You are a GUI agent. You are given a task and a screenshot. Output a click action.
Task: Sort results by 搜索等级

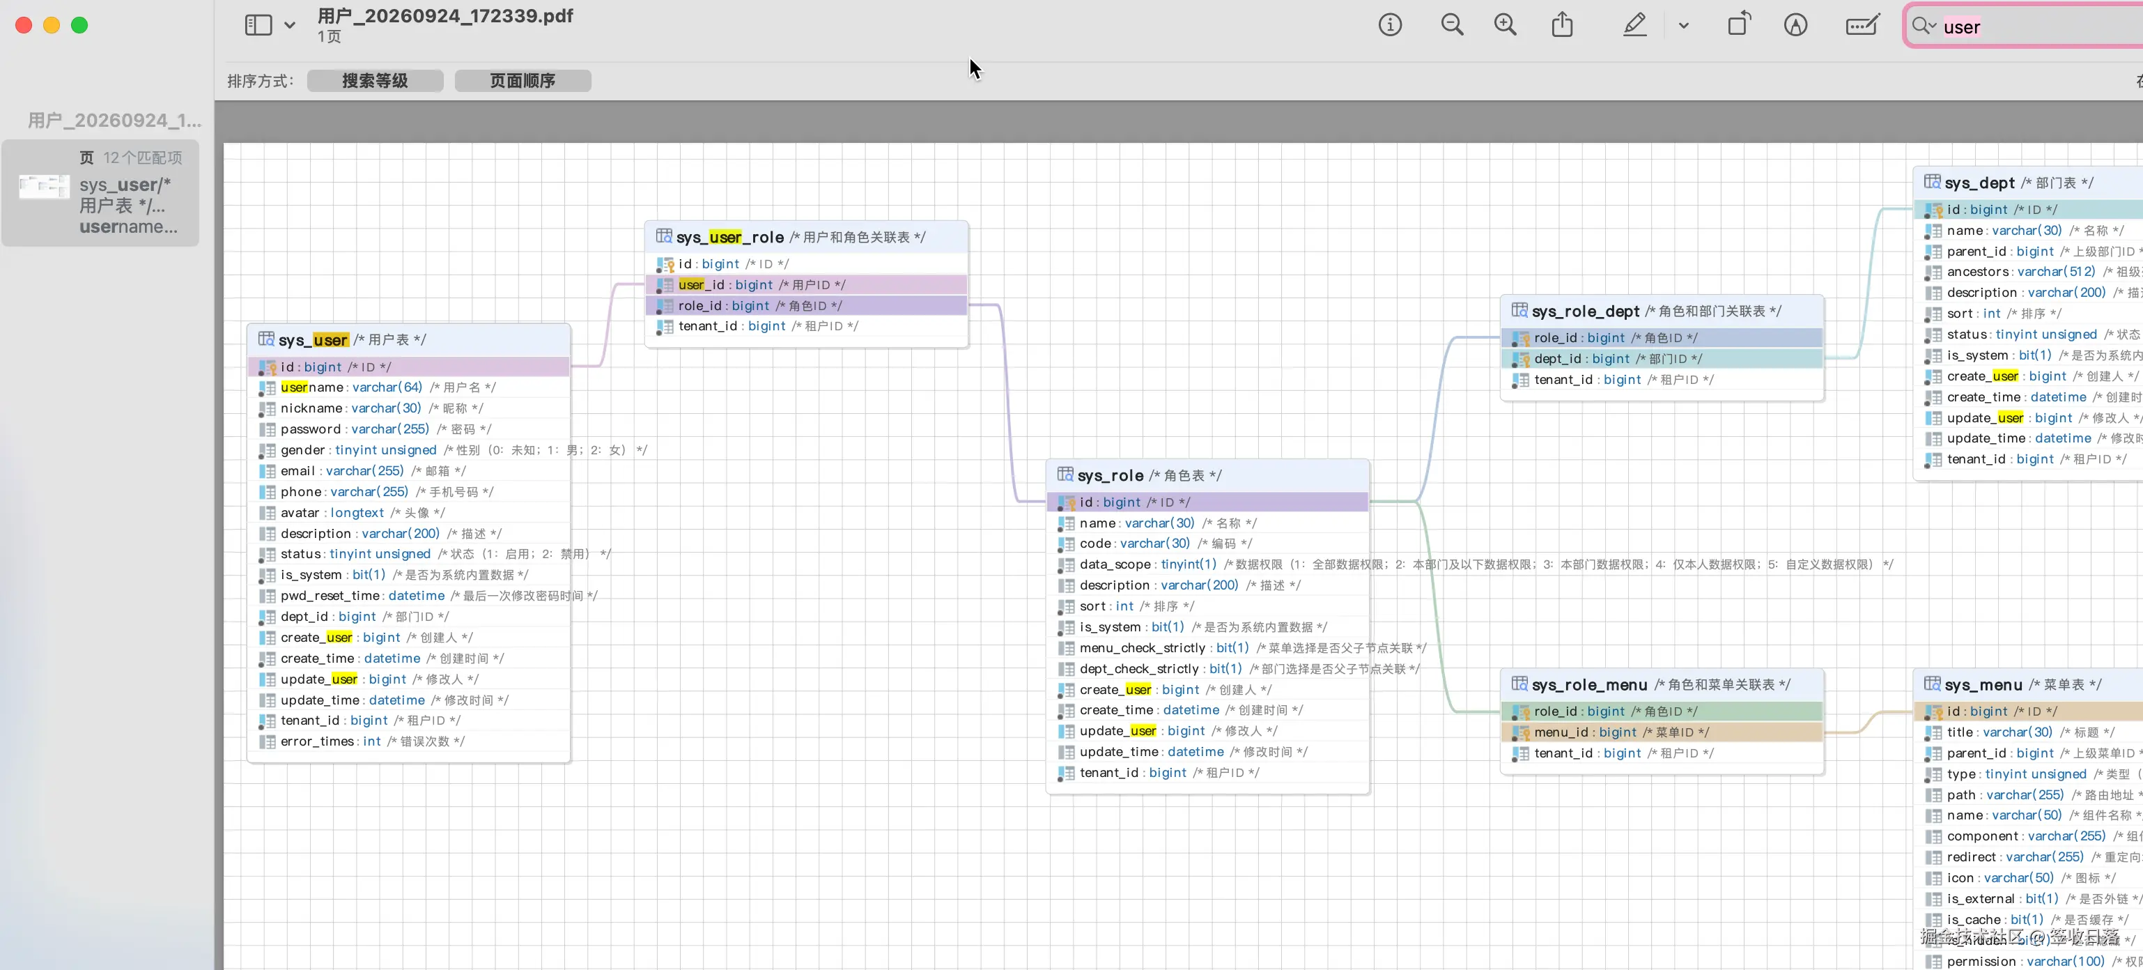pos(374,81)
